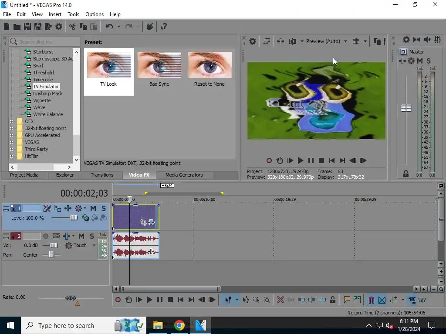Open a project with the folder icon
The height and width of the screenshot is (334, 446).
(x=17, y=27)
